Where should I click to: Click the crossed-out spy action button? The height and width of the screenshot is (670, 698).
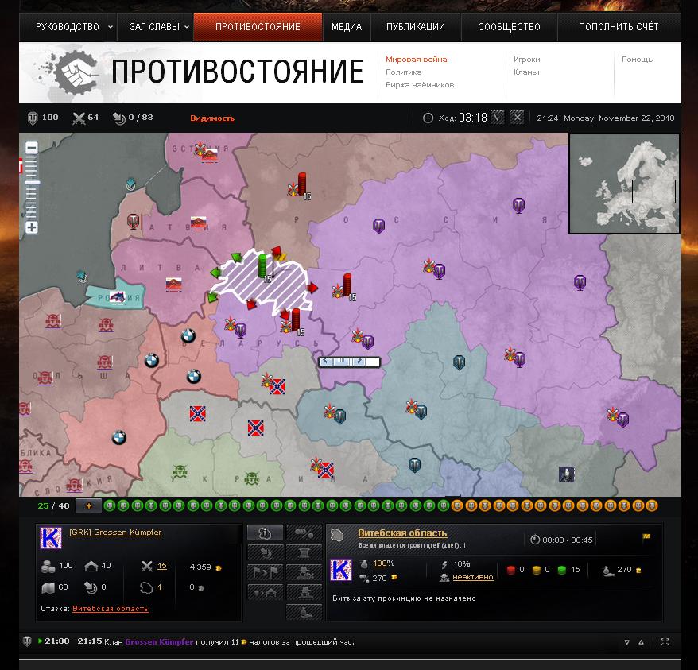(304, 572)
